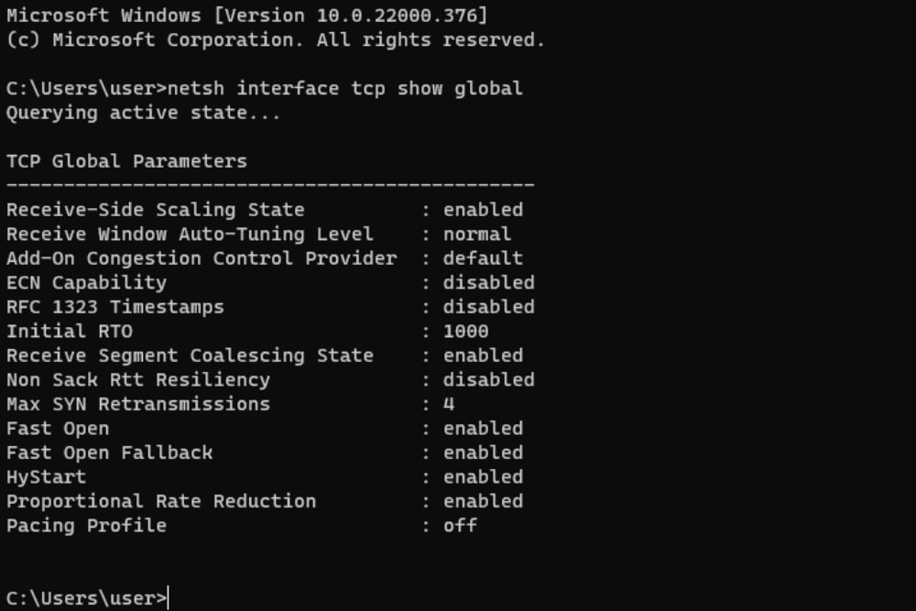Click the command prompt cursor line
916x611 pixels.
[88, 598]
